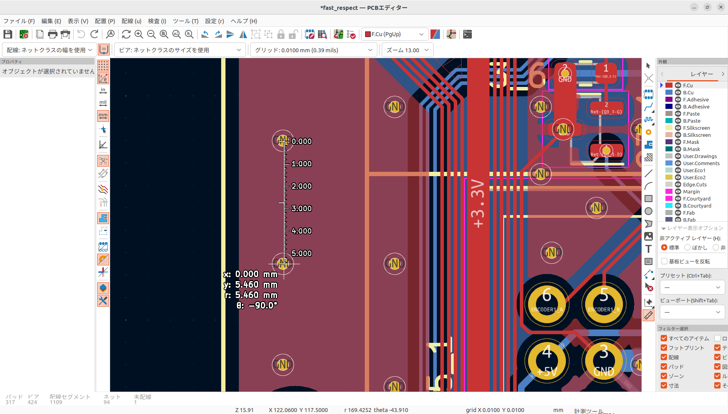The width and height of the screenshot is (728, 414).
Task: Click F.Cu layer color swatch
Action: point(669,85)
